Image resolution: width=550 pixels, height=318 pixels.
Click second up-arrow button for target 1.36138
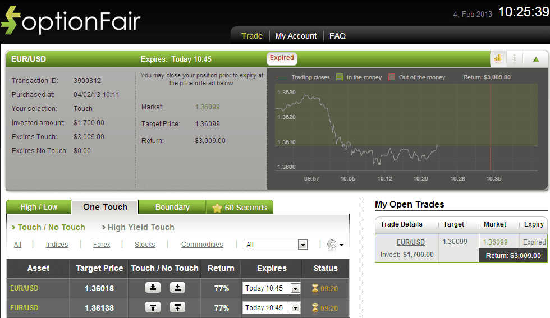click(177, 307)
